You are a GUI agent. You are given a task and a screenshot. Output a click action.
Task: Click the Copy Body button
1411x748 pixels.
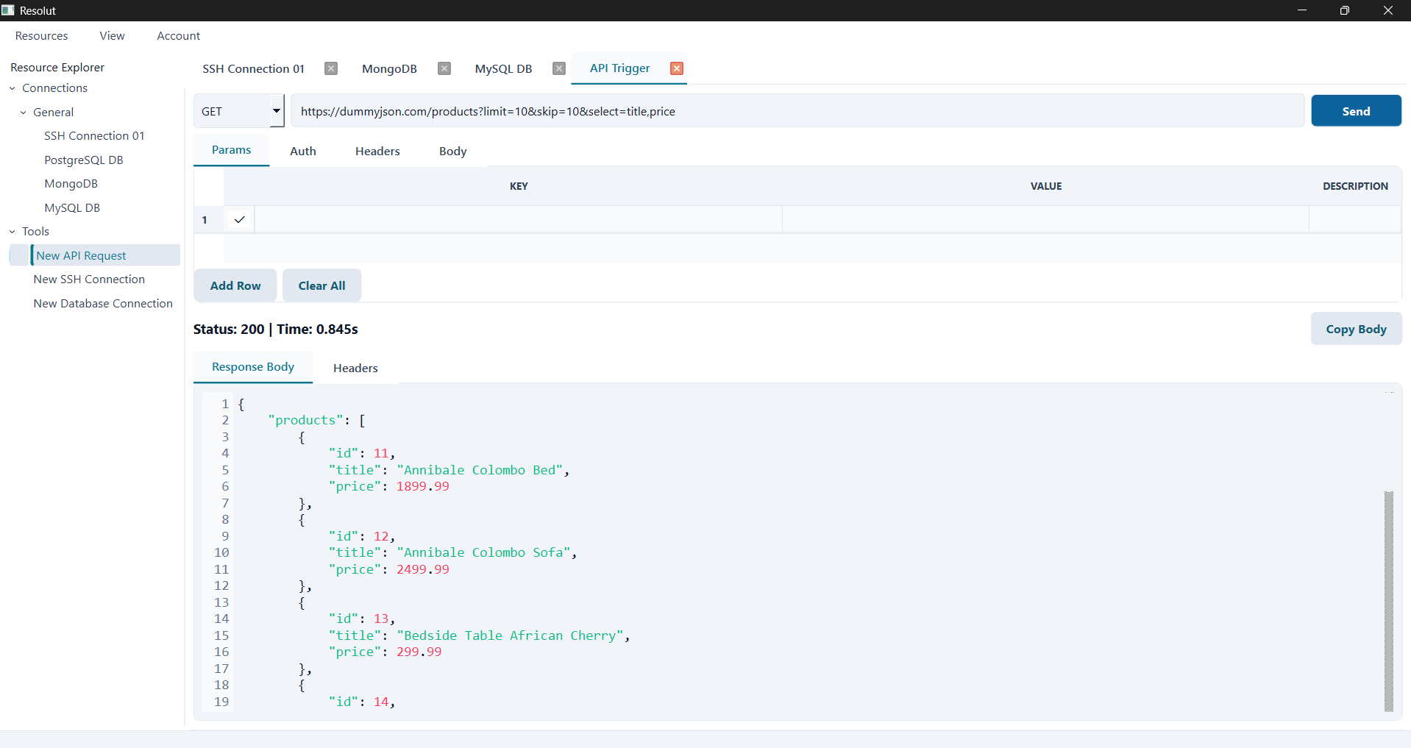coord(1355,329)
